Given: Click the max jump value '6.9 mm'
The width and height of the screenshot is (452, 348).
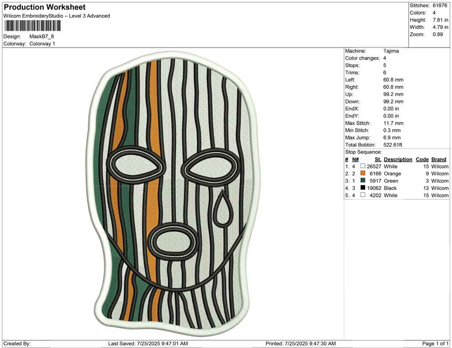Looking at the screenshot, I should (x=392, y=137).
